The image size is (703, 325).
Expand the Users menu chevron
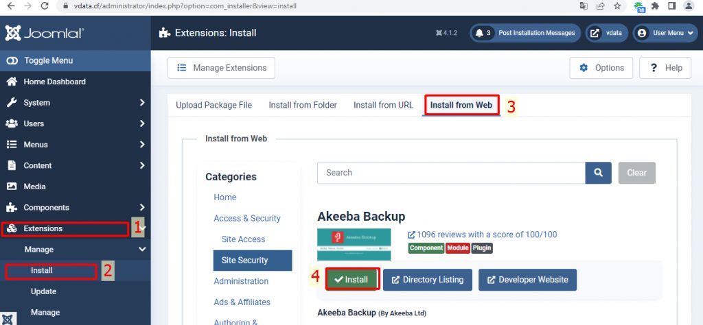tap(141, 124)
